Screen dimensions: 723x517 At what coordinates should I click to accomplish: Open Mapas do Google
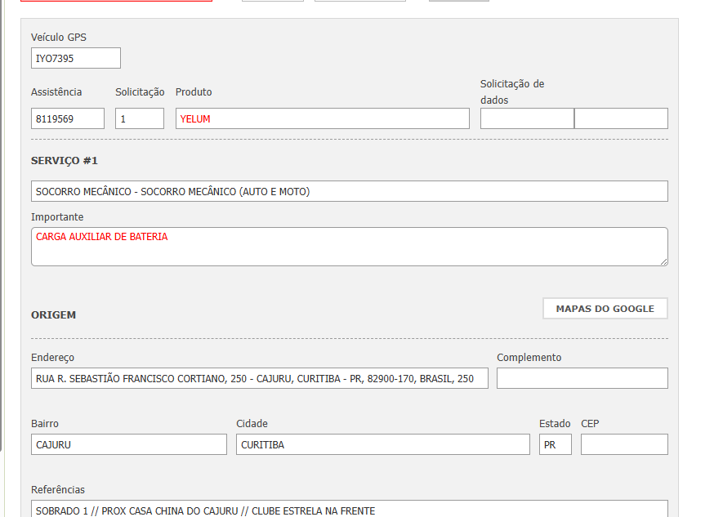coord(605,309)
